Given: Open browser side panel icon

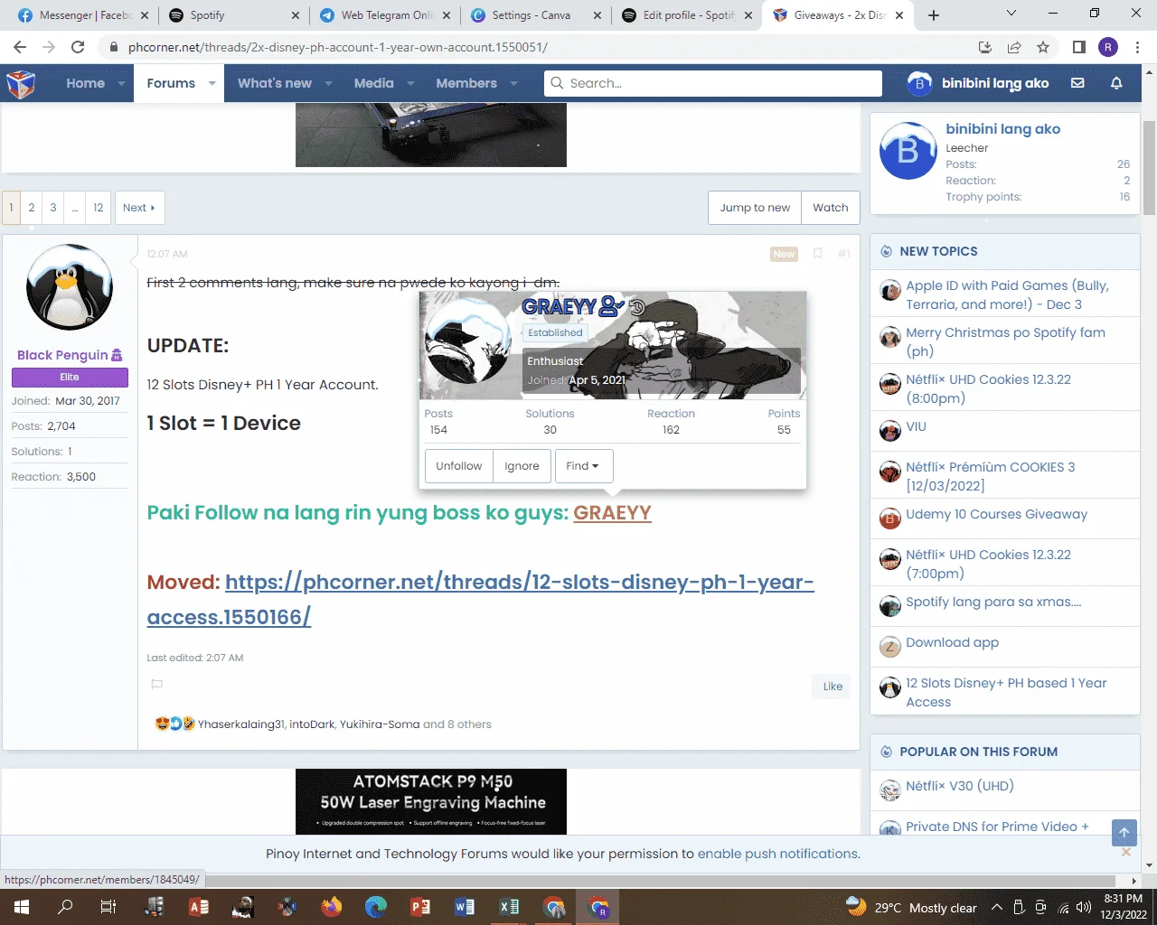Looking at the screenshot, I should click(1078, 47).
